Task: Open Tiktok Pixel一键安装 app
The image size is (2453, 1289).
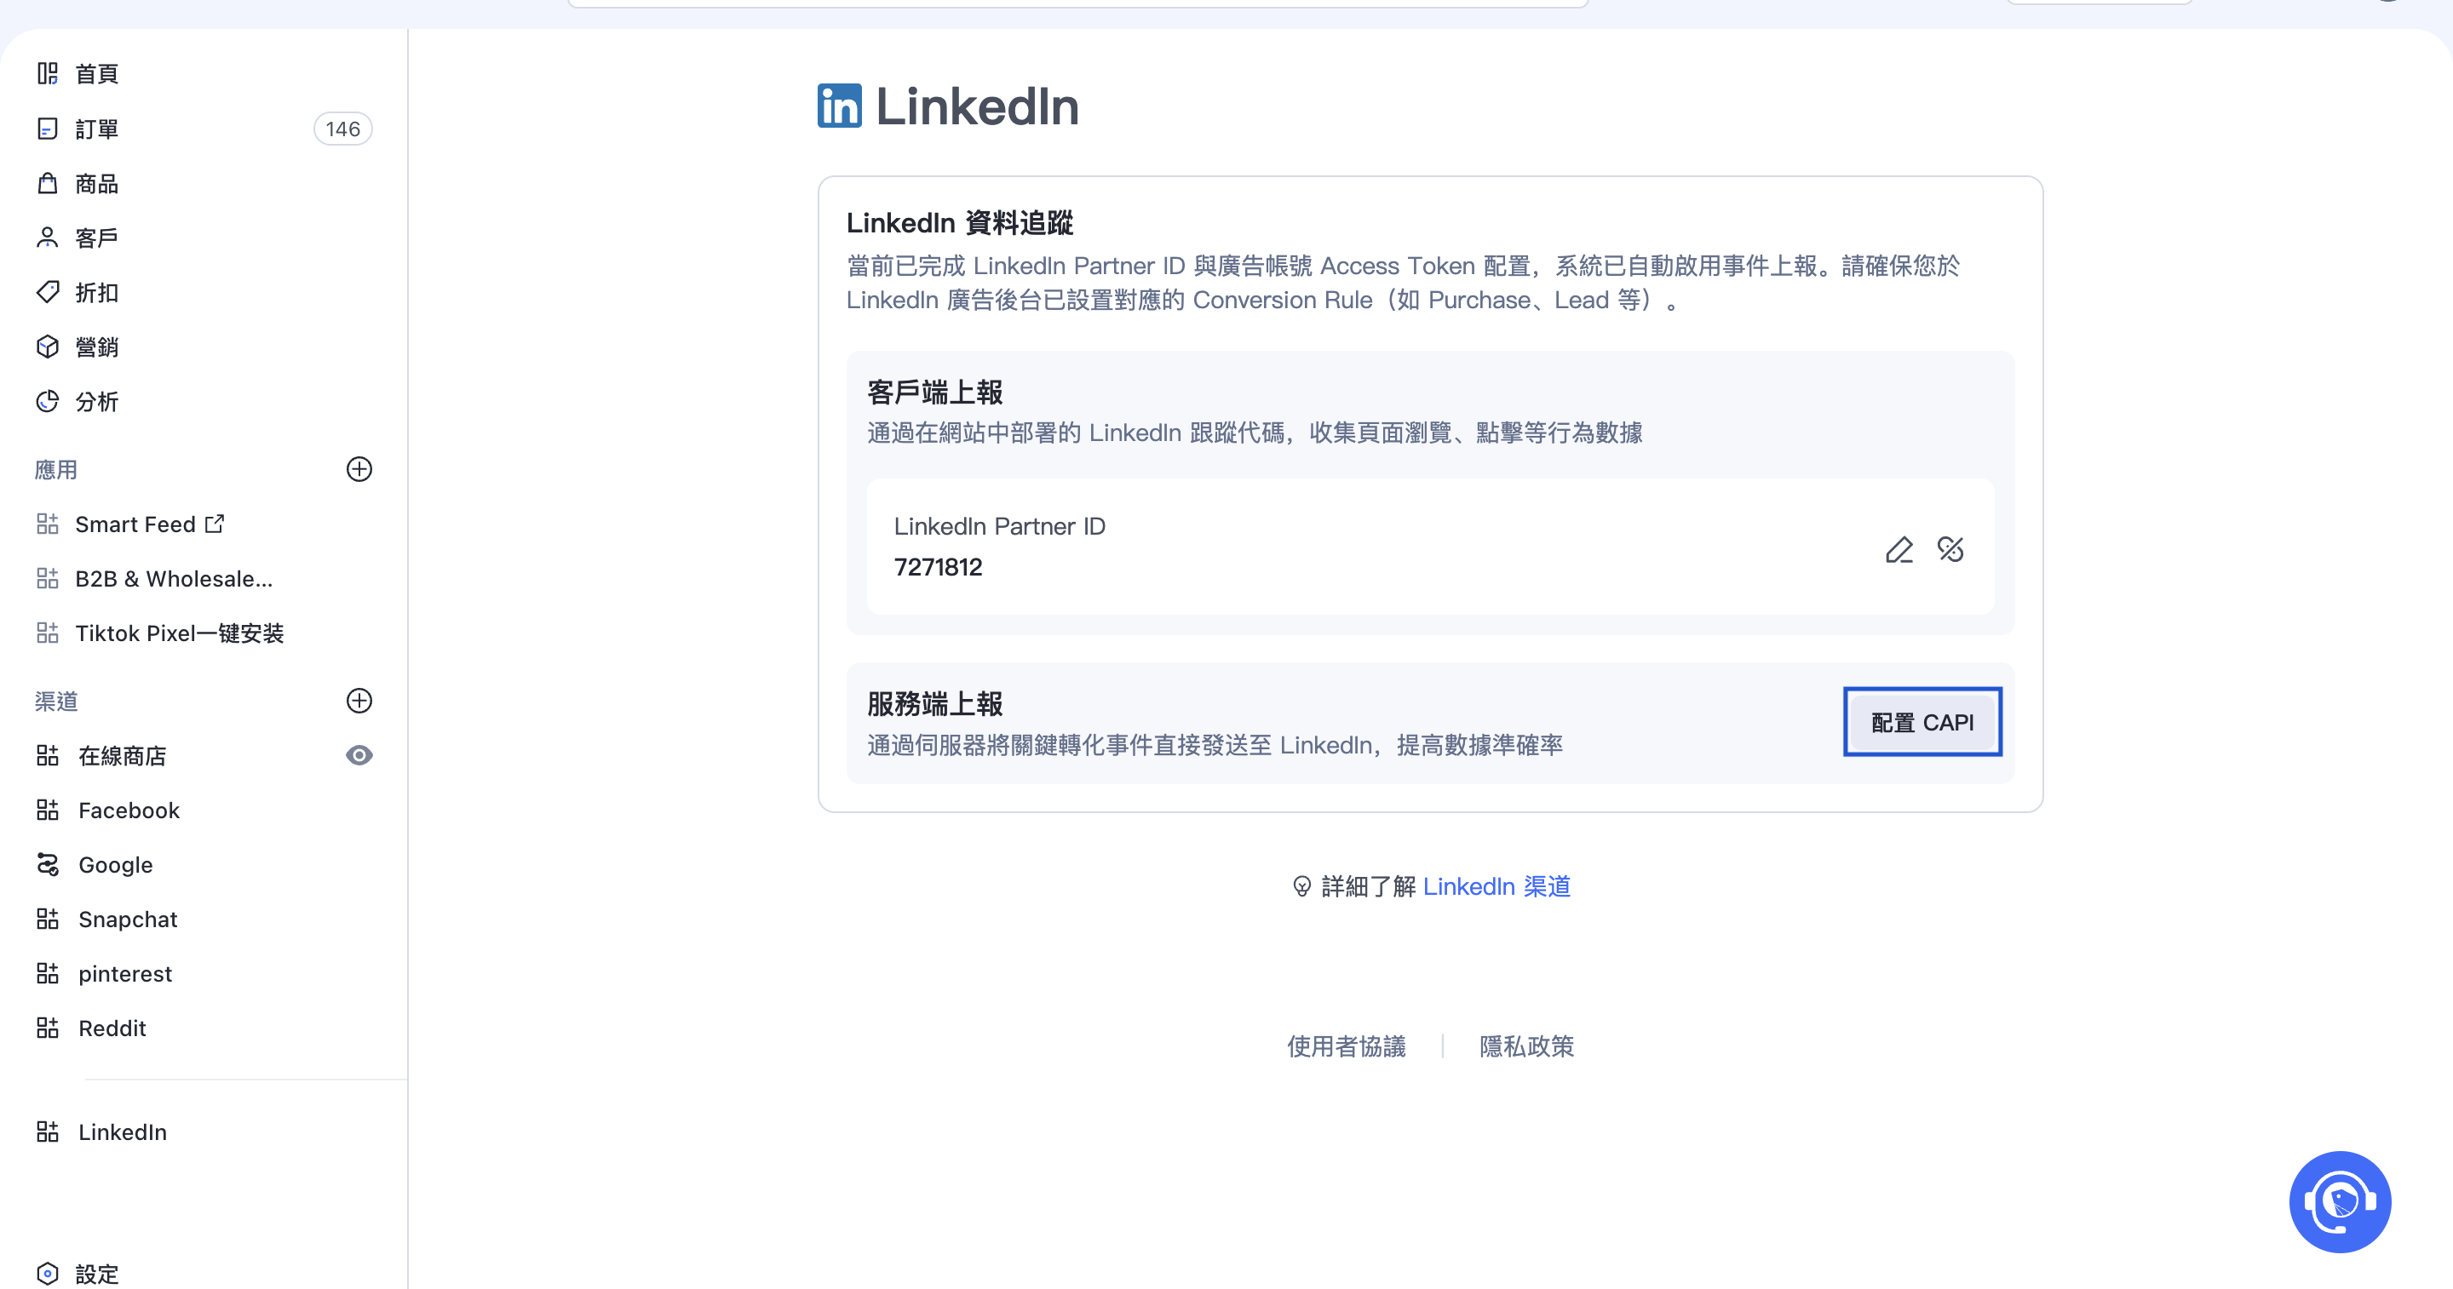Action: [180, 633]
